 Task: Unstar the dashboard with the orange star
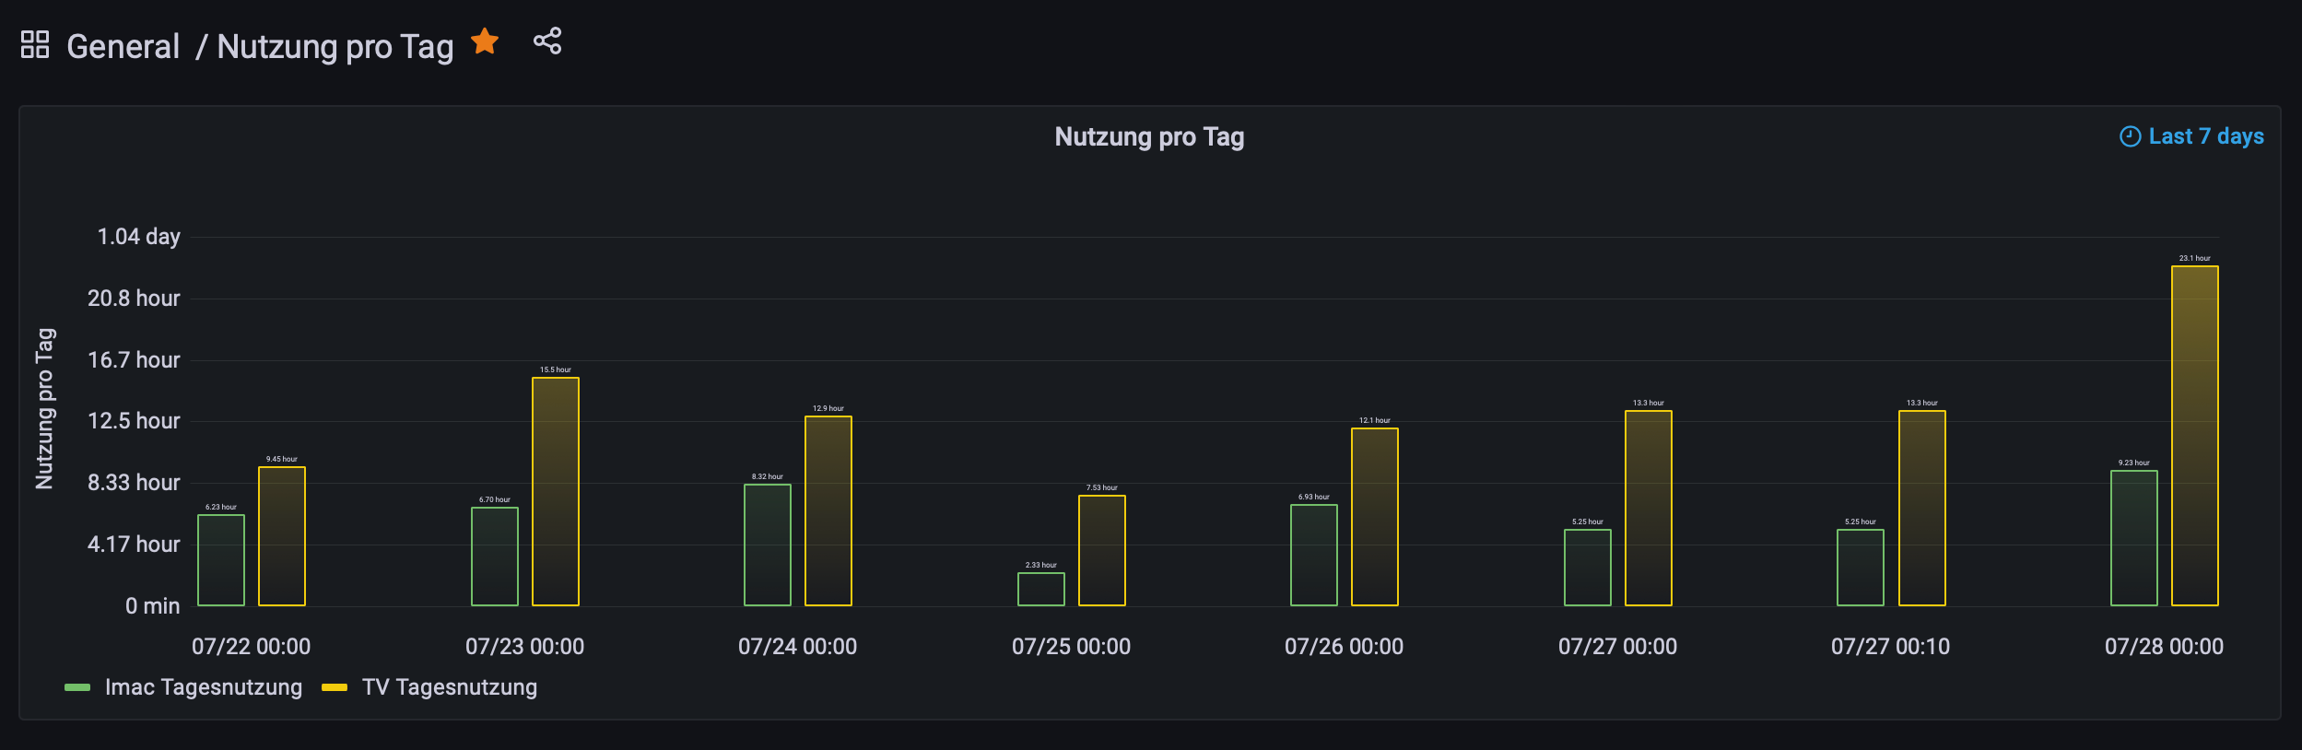(x=485, y=41)
